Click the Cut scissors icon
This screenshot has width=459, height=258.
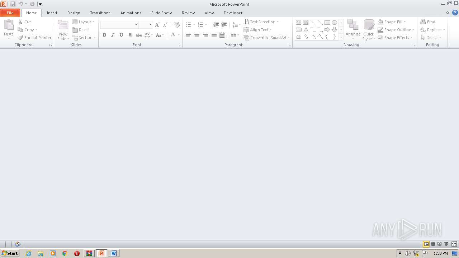pos(20,22)
